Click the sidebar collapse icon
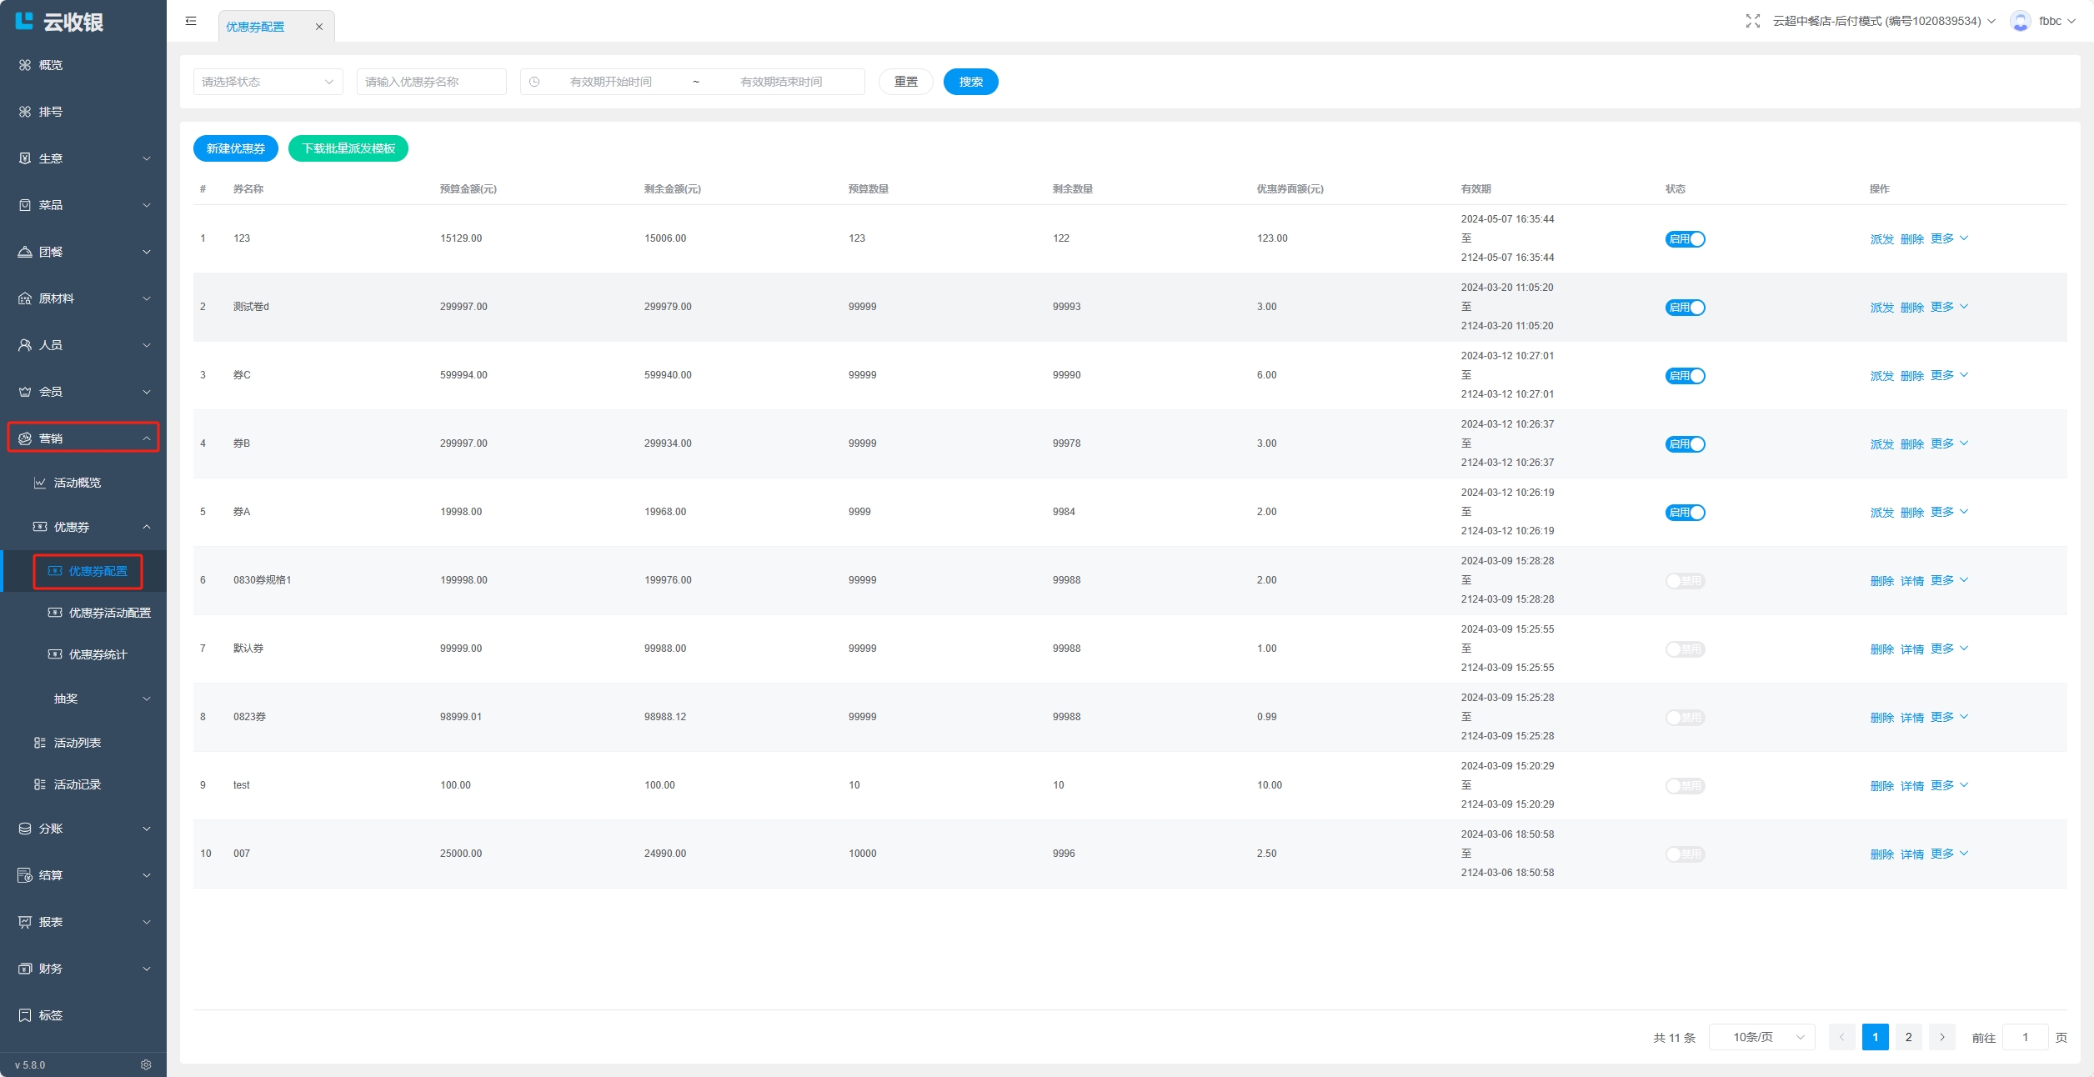2094x1077 pixels. (x=191, y=21)
